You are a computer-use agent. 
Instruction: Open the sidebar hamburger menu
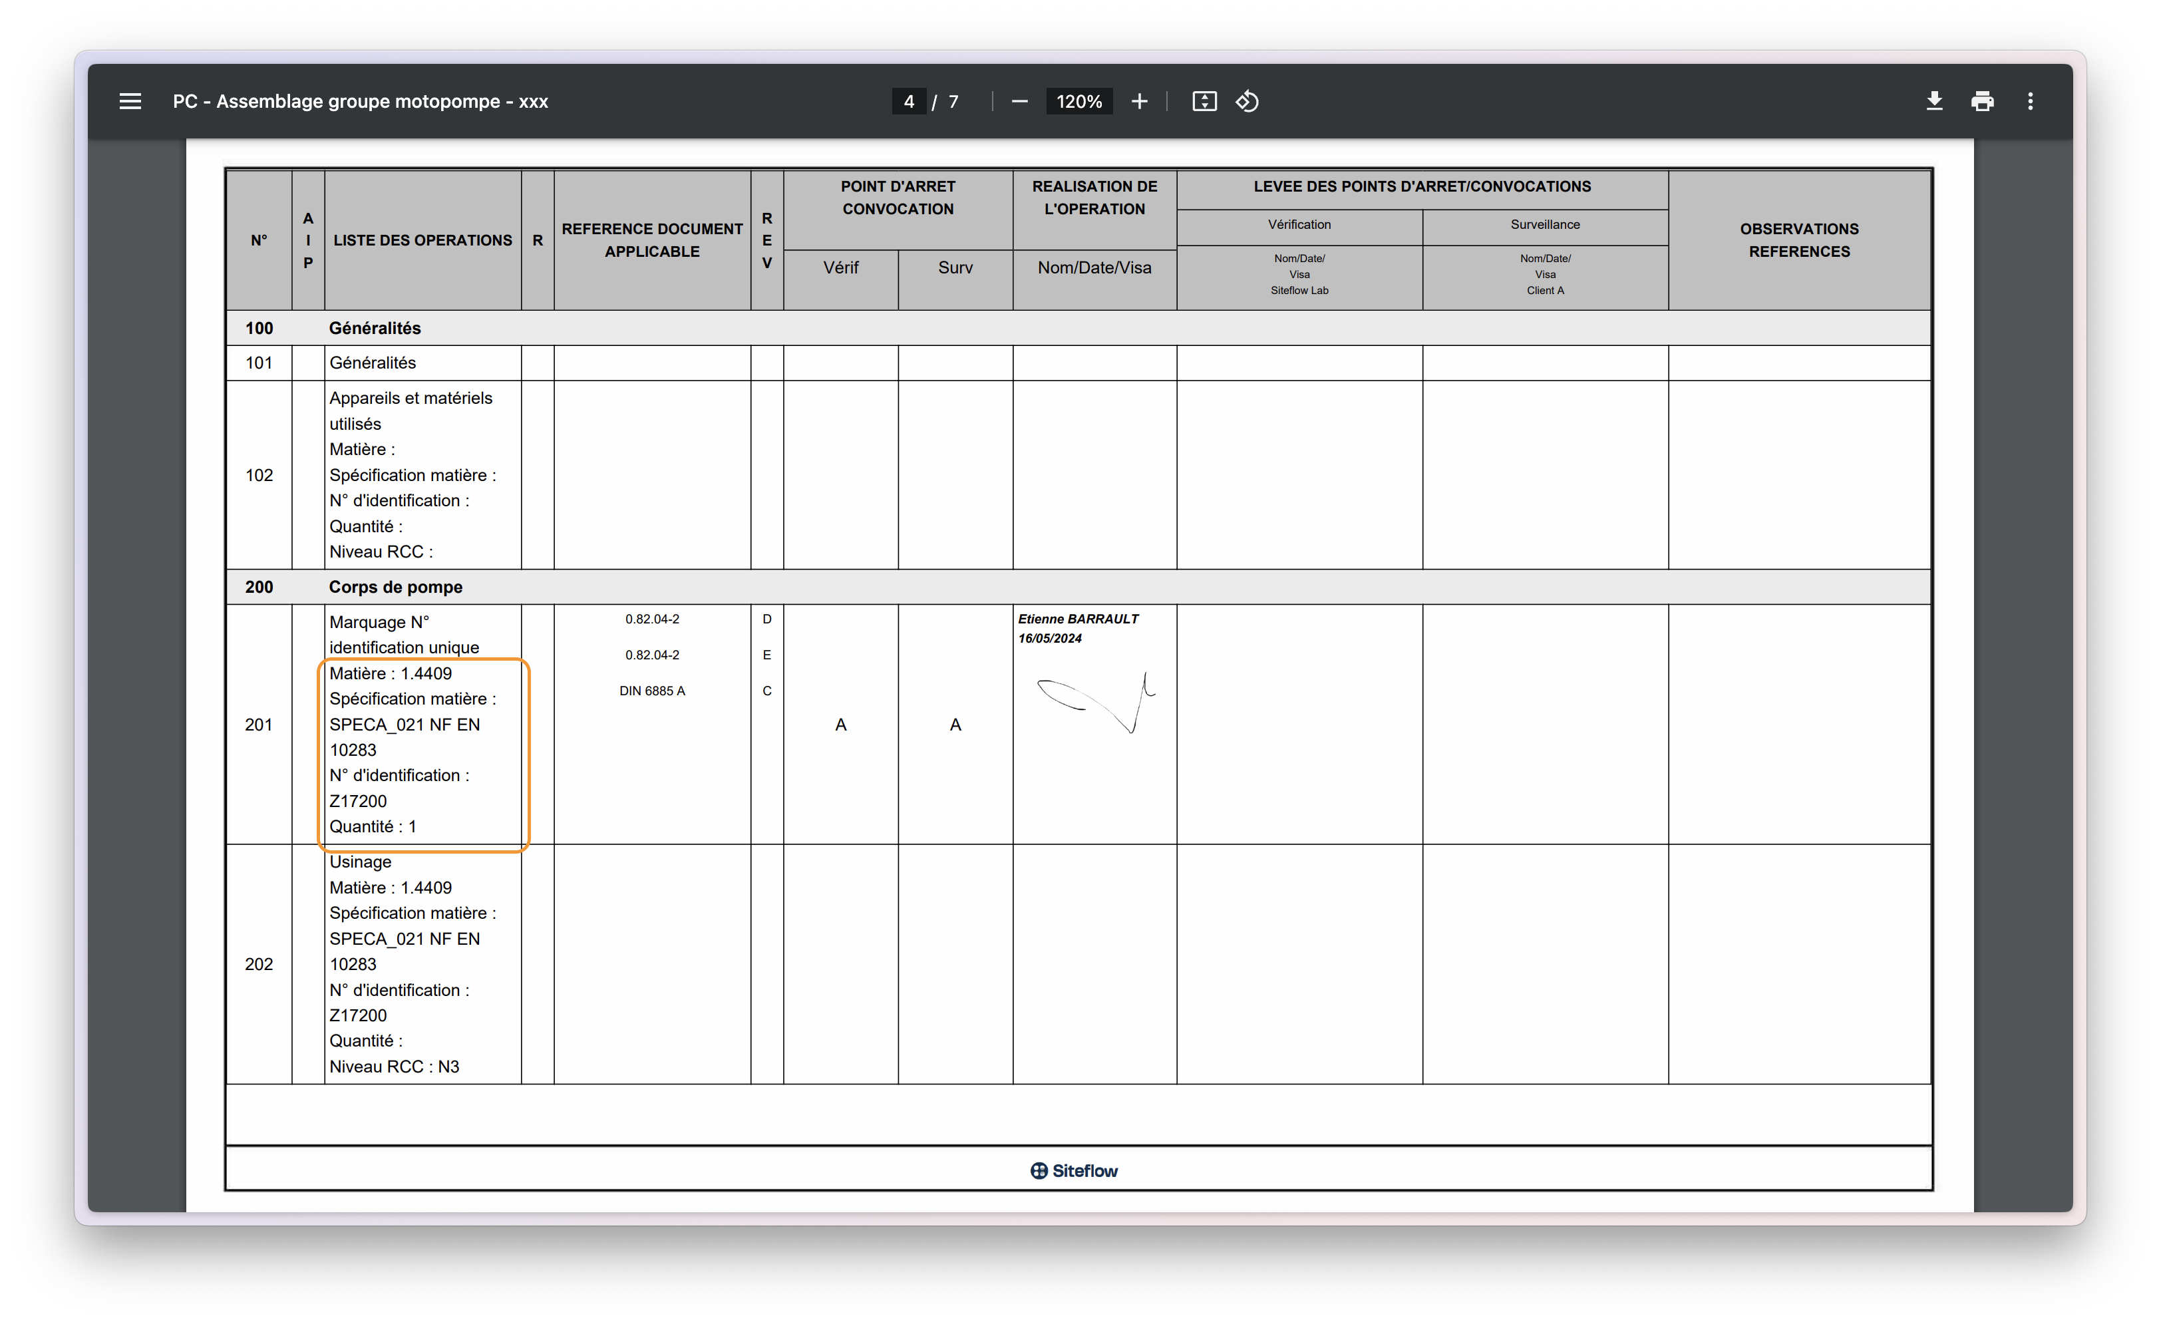point(130,102)
